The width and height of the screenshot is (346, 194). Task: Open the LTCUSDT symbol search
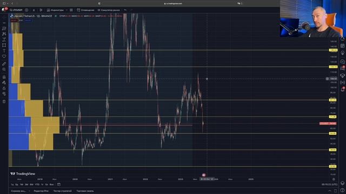[16, 10]
